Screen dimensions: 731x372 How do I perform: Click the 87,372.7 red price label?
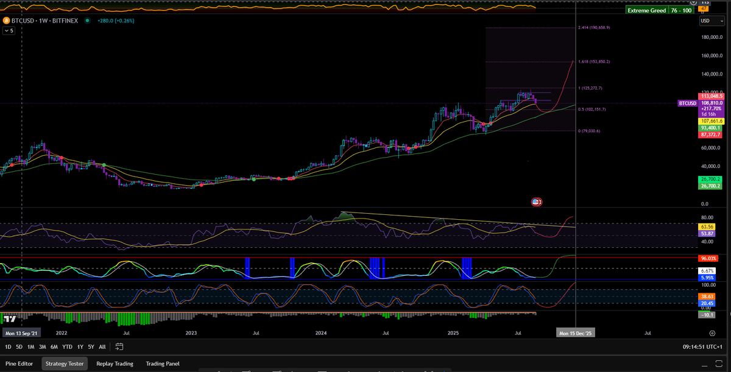tap(712, 135)
